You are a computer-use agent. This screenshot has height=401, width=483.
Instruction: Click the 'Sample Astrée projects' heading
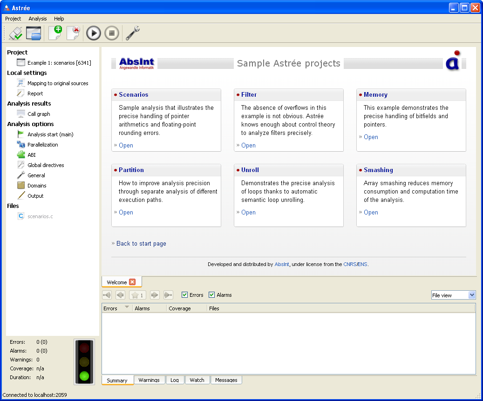pyautogui.click(x=289, y=63)
